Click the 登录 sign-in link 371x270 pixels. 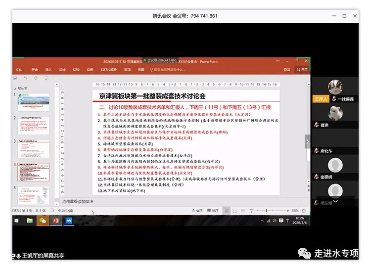pyautogui.click(x=286, y=70)
